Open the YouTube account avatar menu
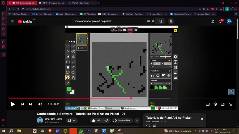The height and width of the screenshot is (134, 239). click(x=229, y=21)
